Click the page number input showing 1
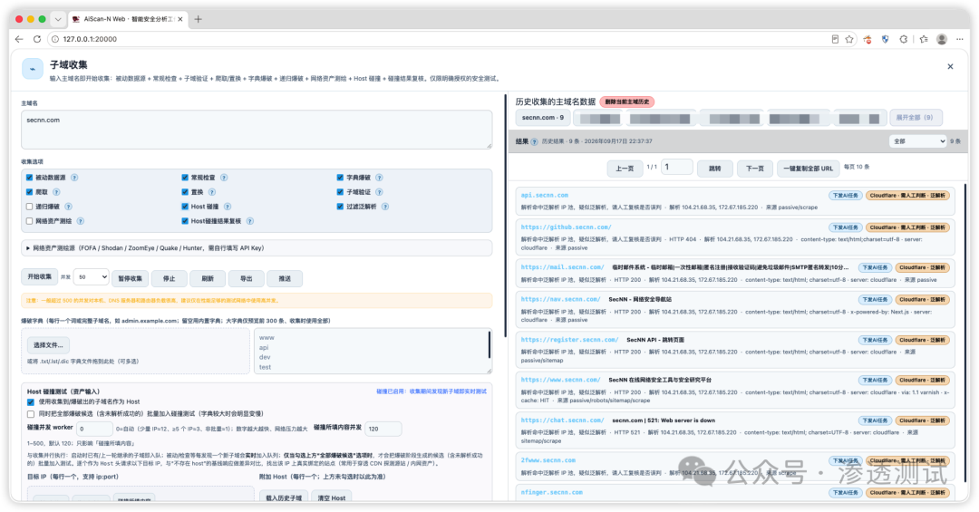The height and width of the screenshot is (512, 979). pos(677,168)
